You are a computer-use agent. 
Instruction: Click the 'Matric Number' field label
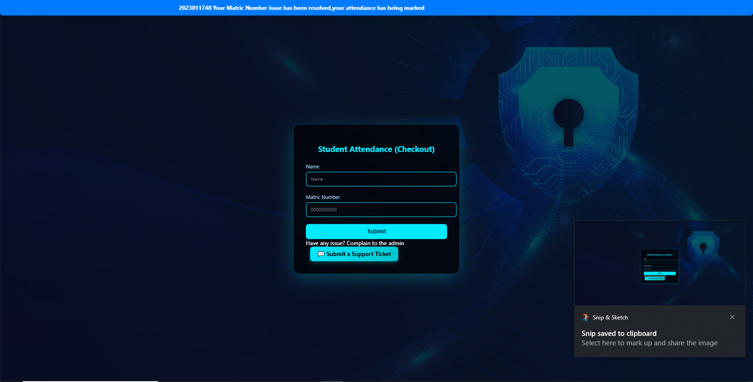click(x=323, y=197)
